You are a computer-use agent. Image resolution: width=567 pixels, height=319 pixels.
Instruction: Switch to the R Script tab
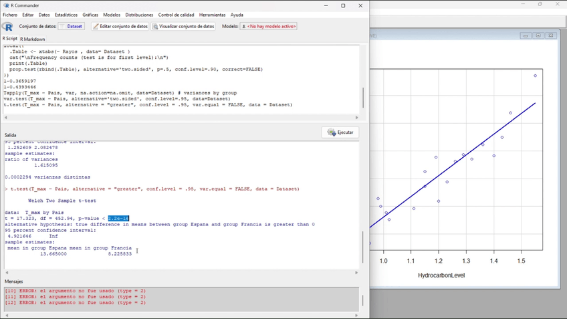click(x=9, y=39)
